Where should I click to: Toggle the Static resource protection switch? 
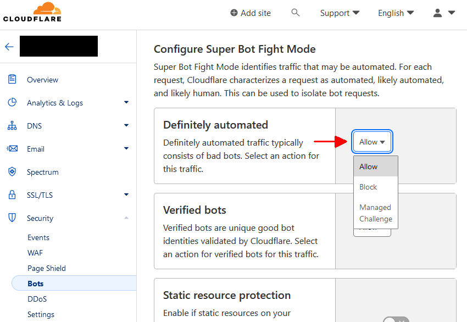[396, 319]
